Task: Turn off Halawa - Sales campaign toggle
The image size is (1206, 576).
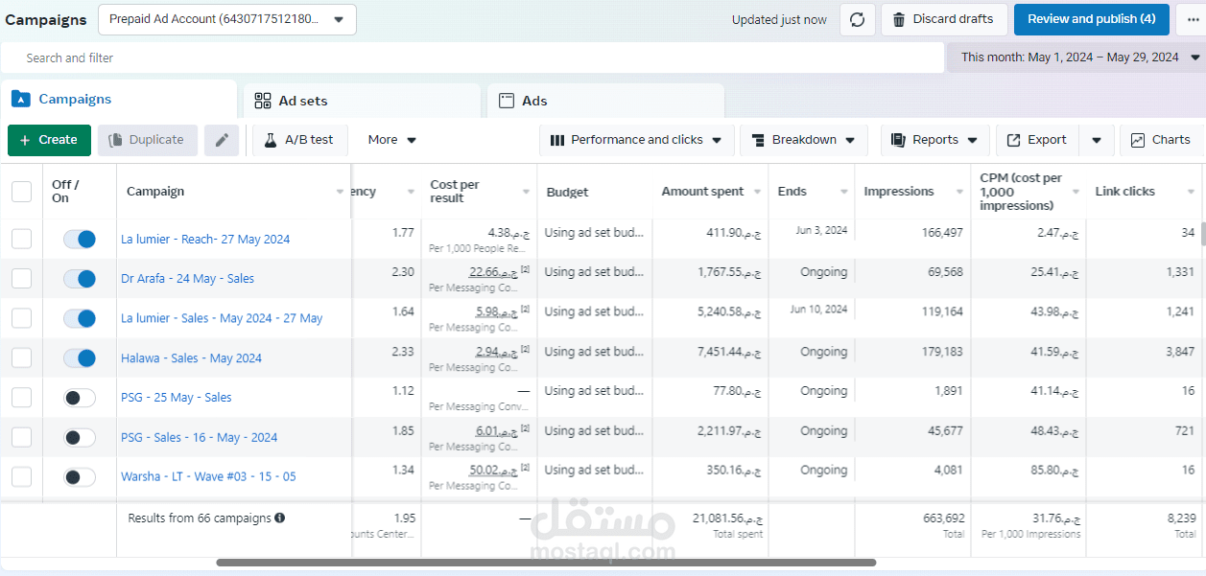Action: tap(80, 357)
